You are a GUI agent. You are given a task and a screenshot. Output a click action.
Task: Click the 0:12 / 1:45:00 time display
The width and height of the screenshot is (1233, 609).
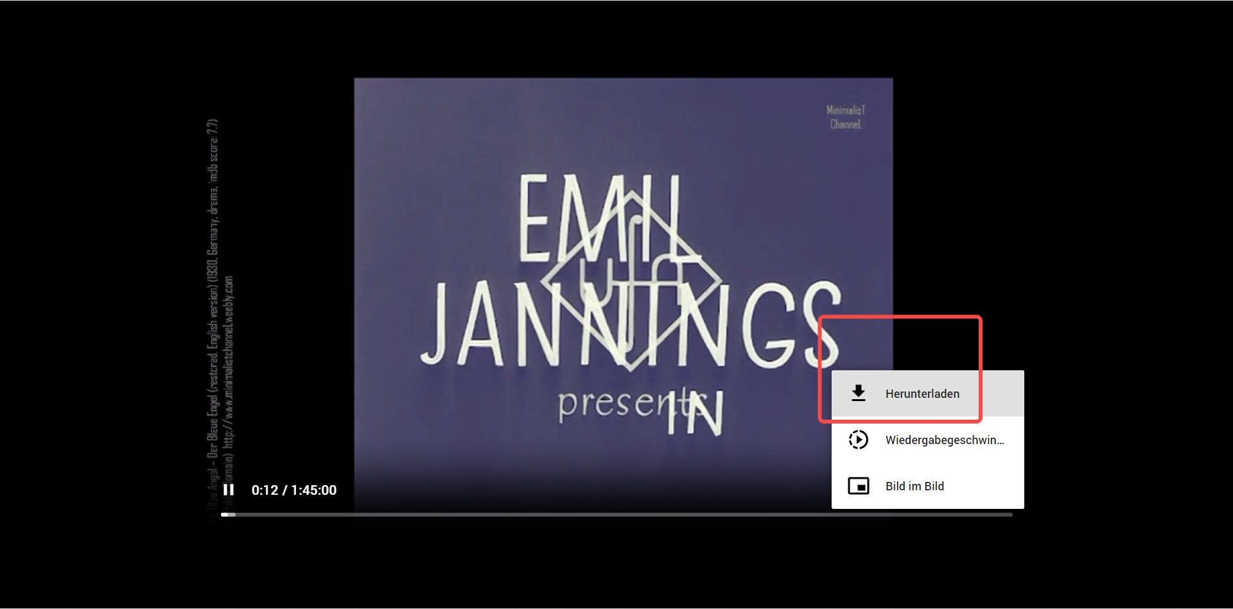(x=294, y=490)
